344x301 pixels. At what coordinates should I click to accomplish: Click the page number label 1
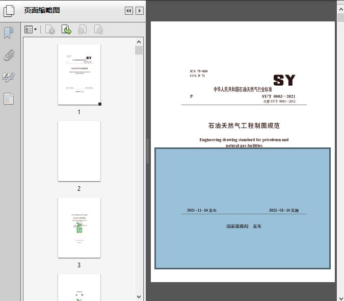79,112
